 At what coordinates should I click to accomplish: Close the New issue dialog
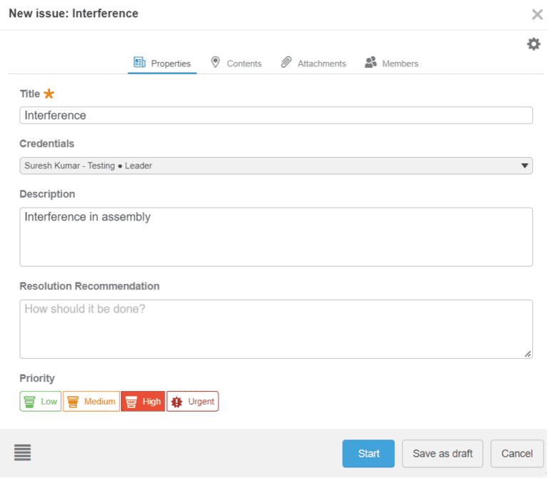click(x=537, y=14)
